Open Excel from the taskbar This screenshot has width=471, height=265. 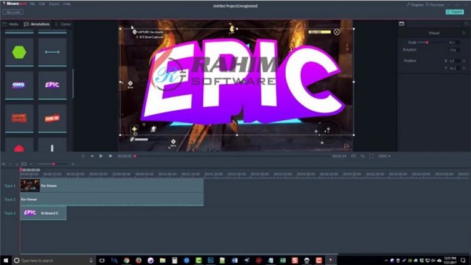283,260
